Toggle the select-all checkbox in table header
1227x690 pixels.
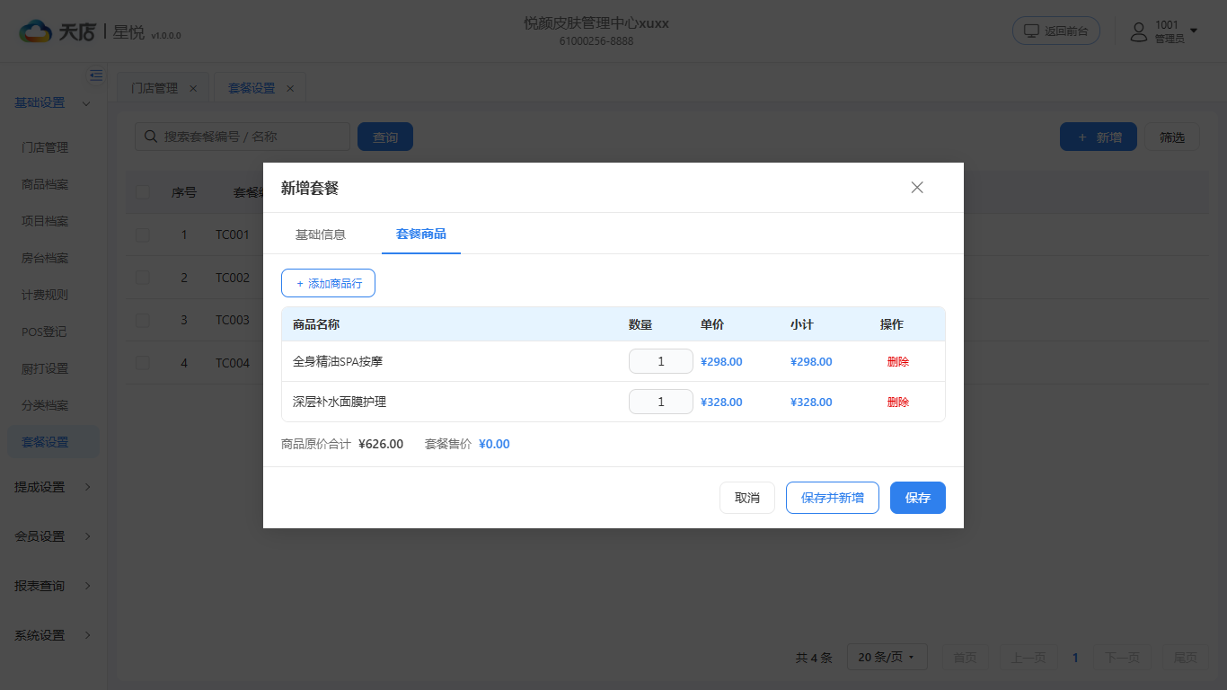coord(143,192)
